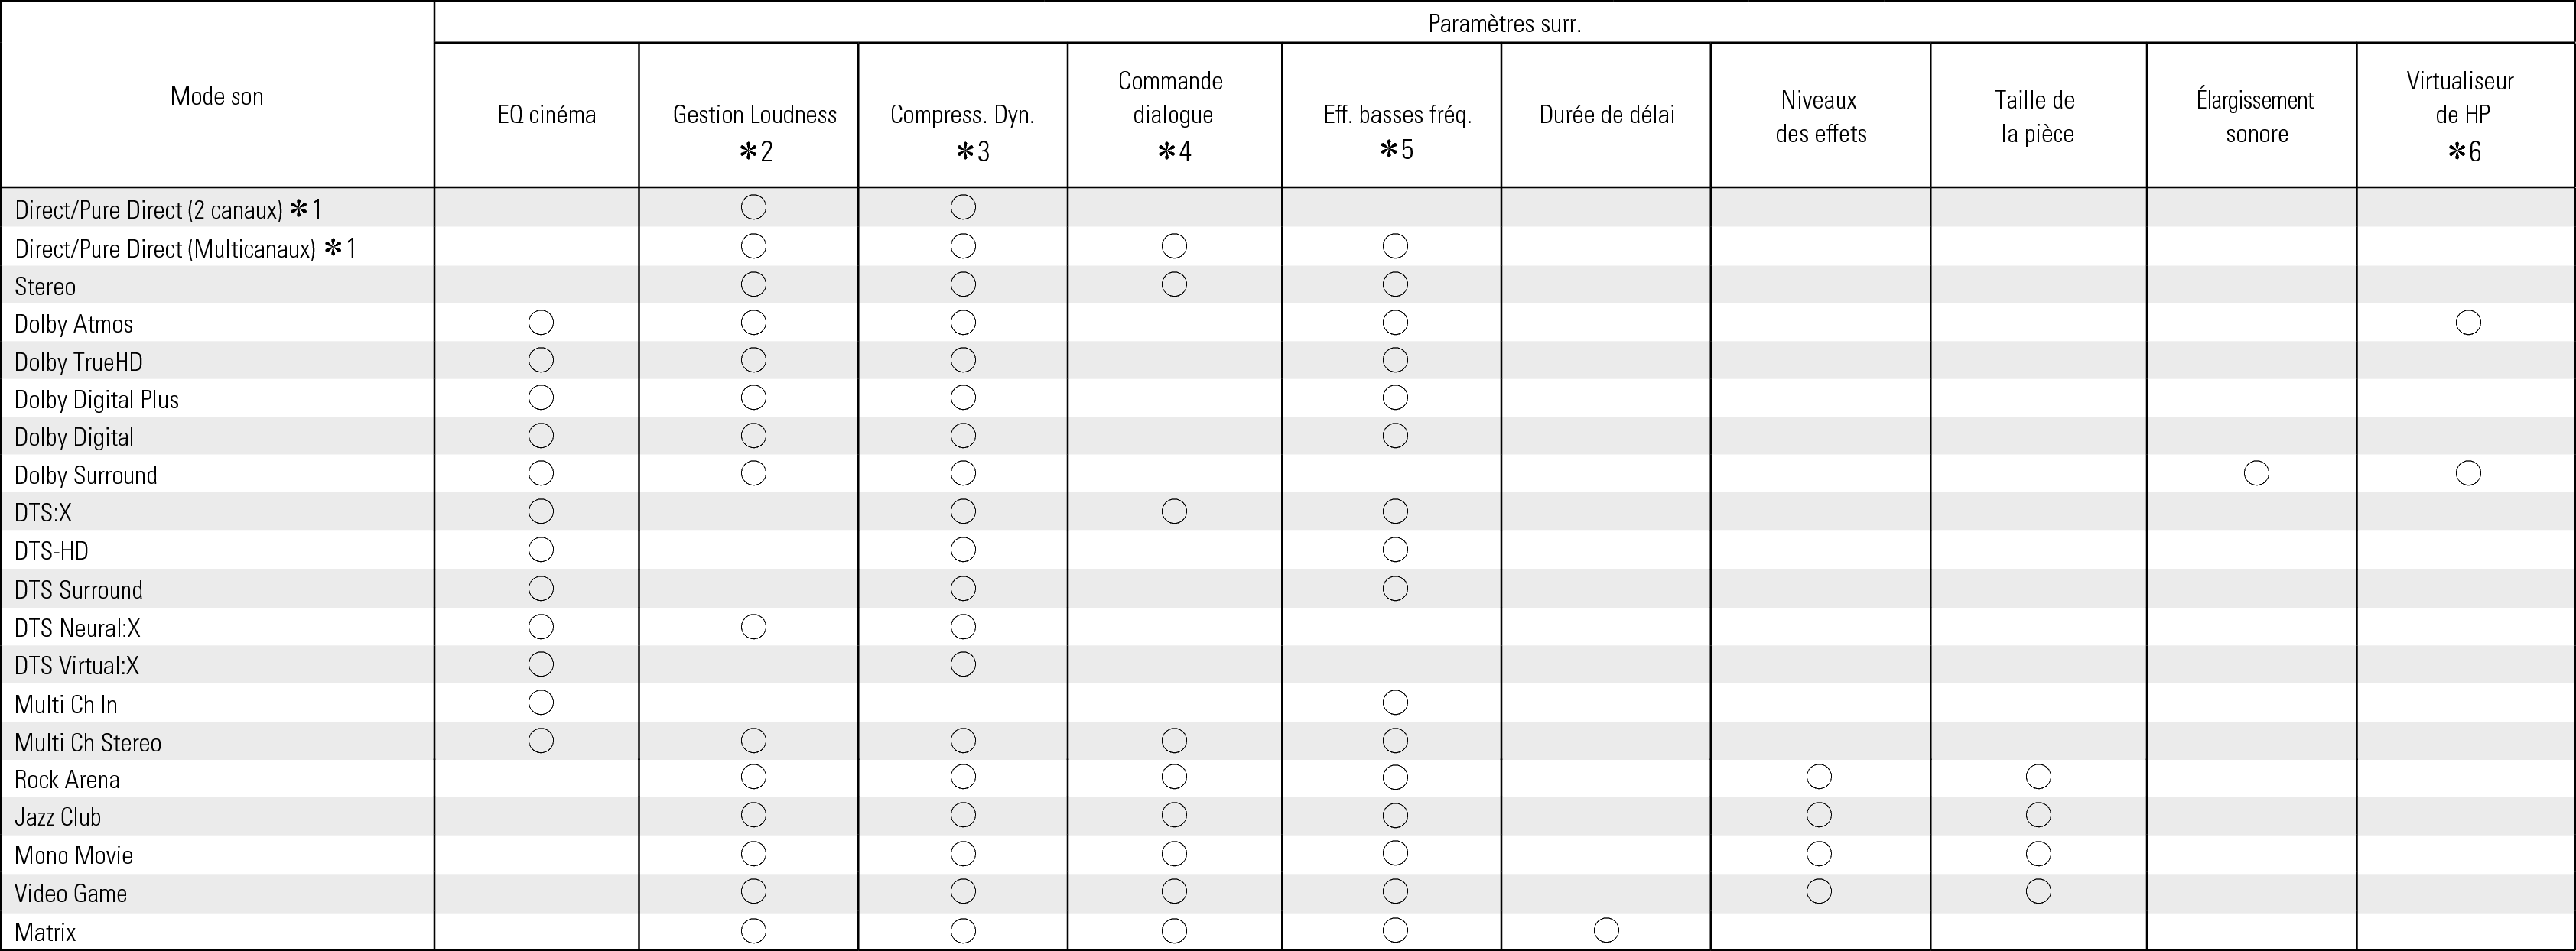This screenshot has height=951, width=2576.
Task: Select the EQ cinéma column header
Action: (546, 115)
